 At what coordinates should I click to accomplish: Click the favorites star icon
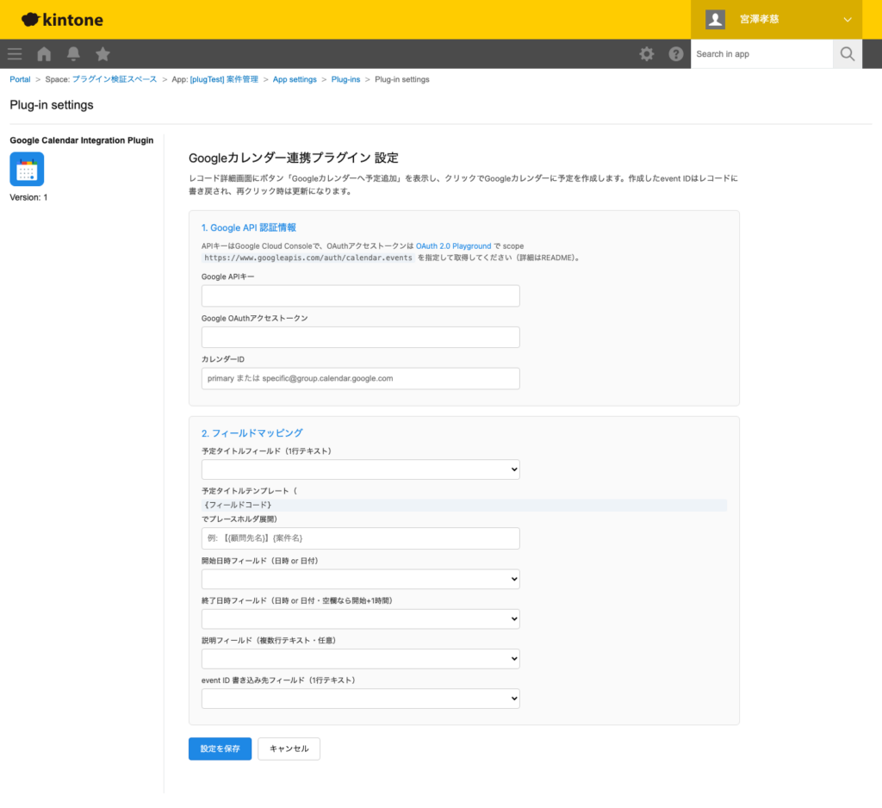click(102, 53)
